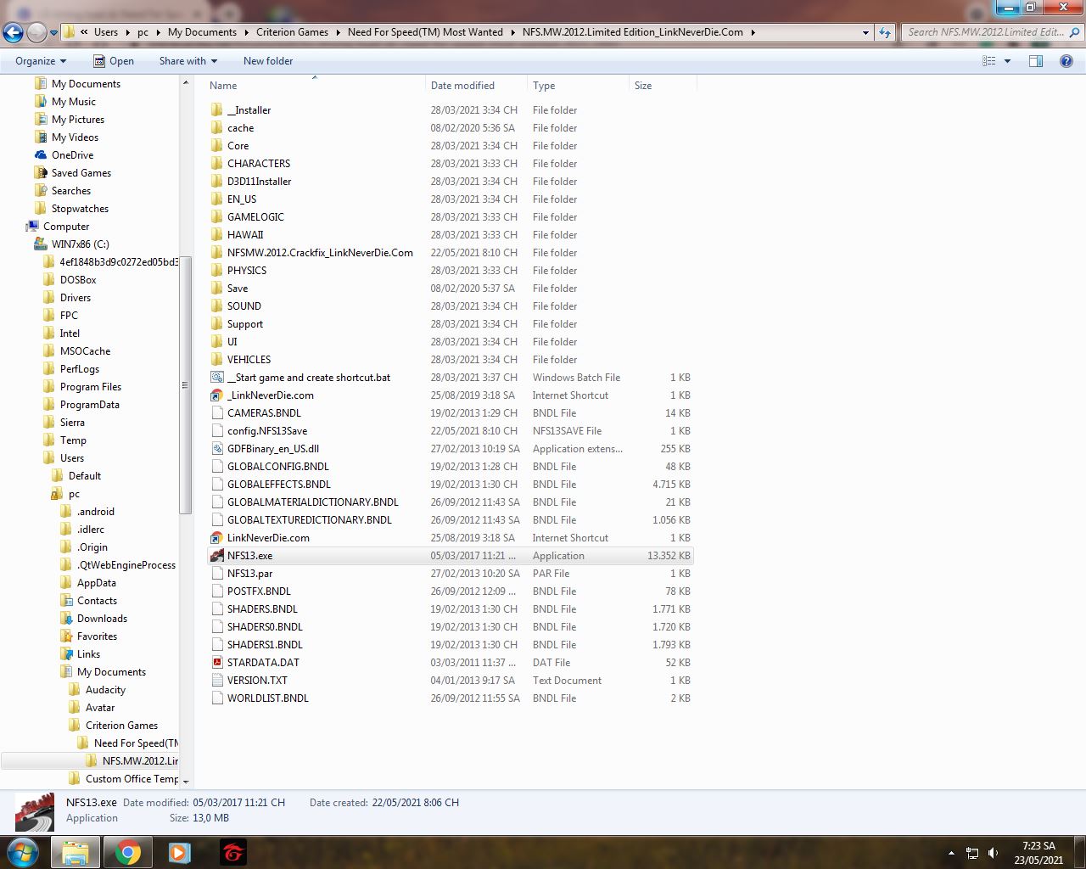
Task: Select the NFSMW.2012.Crackfix_LinkNeverDie.Com folder
Action: pyautogui.click(x=320, y=253)
